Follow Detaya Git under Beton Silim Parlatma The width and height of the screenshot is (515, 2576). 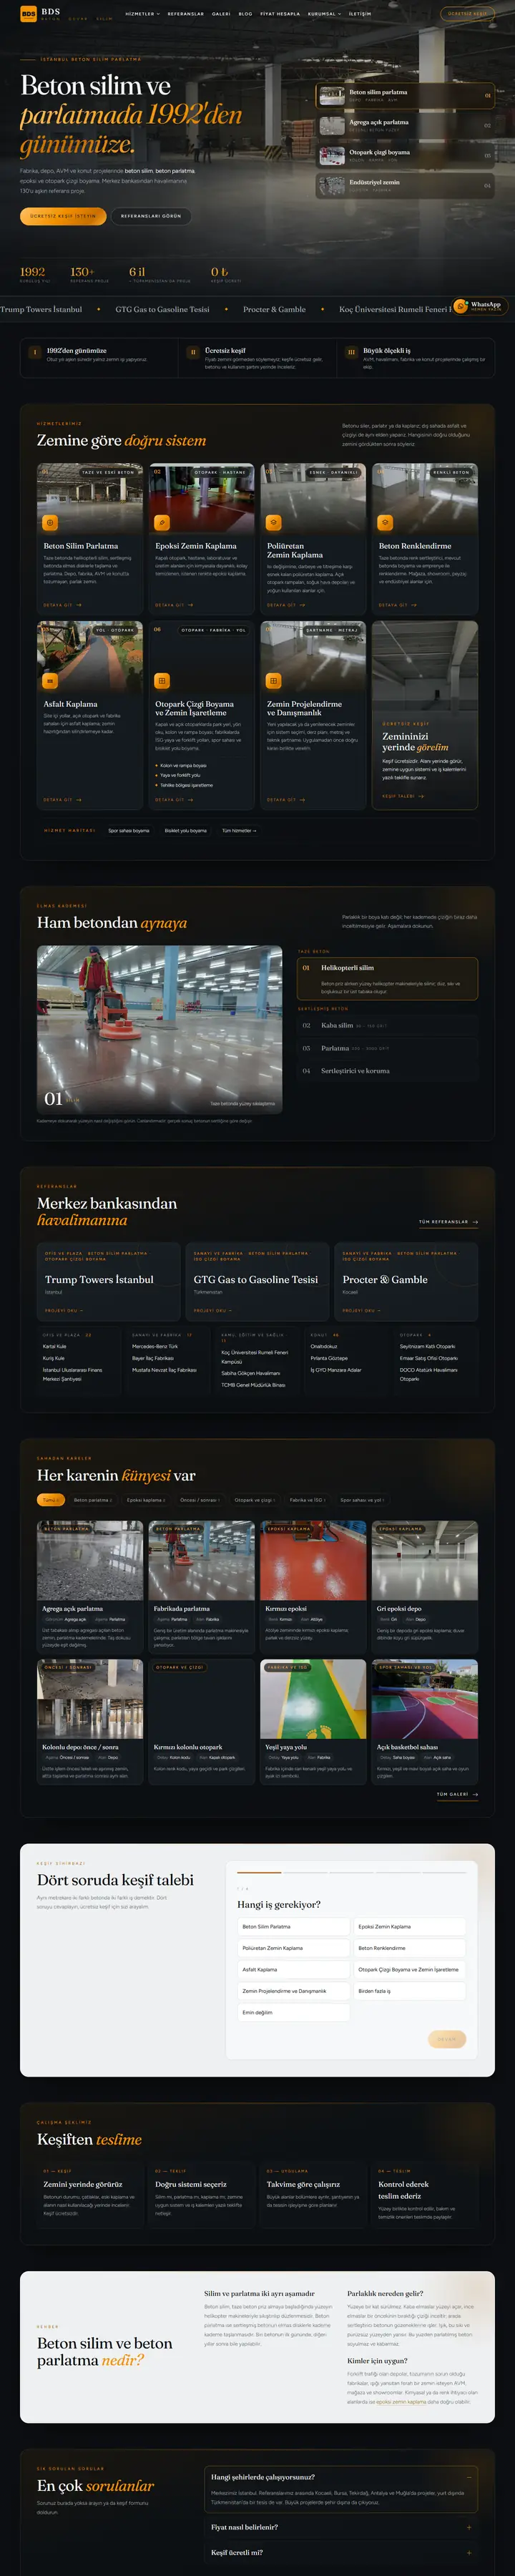tap(62, 605)
